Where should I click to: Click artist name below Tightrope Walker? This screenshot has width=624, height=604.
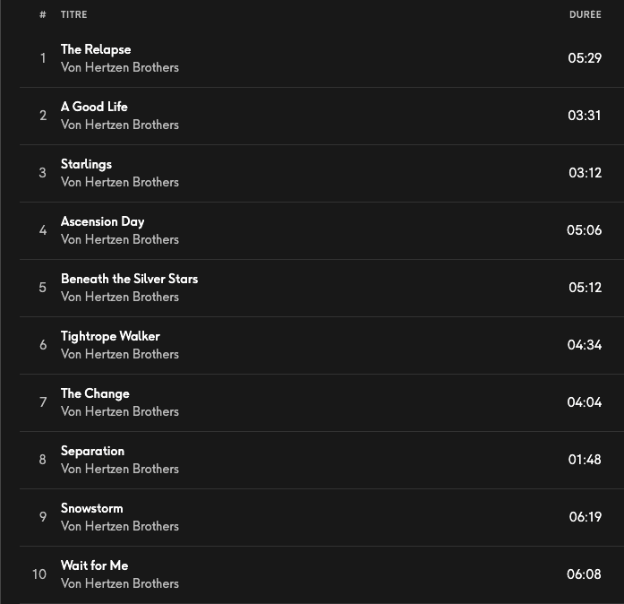click(120, 354)
